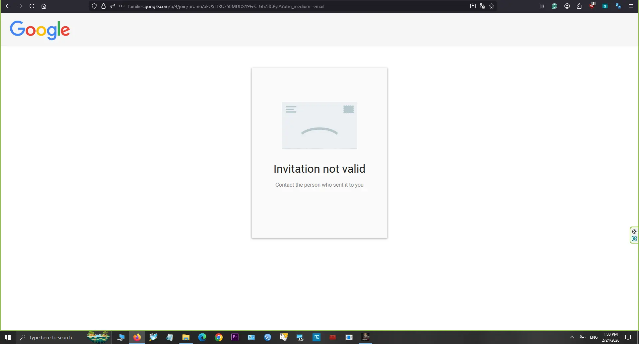
Task: Open the Bitwarden extension
Action: coord(605,6)
